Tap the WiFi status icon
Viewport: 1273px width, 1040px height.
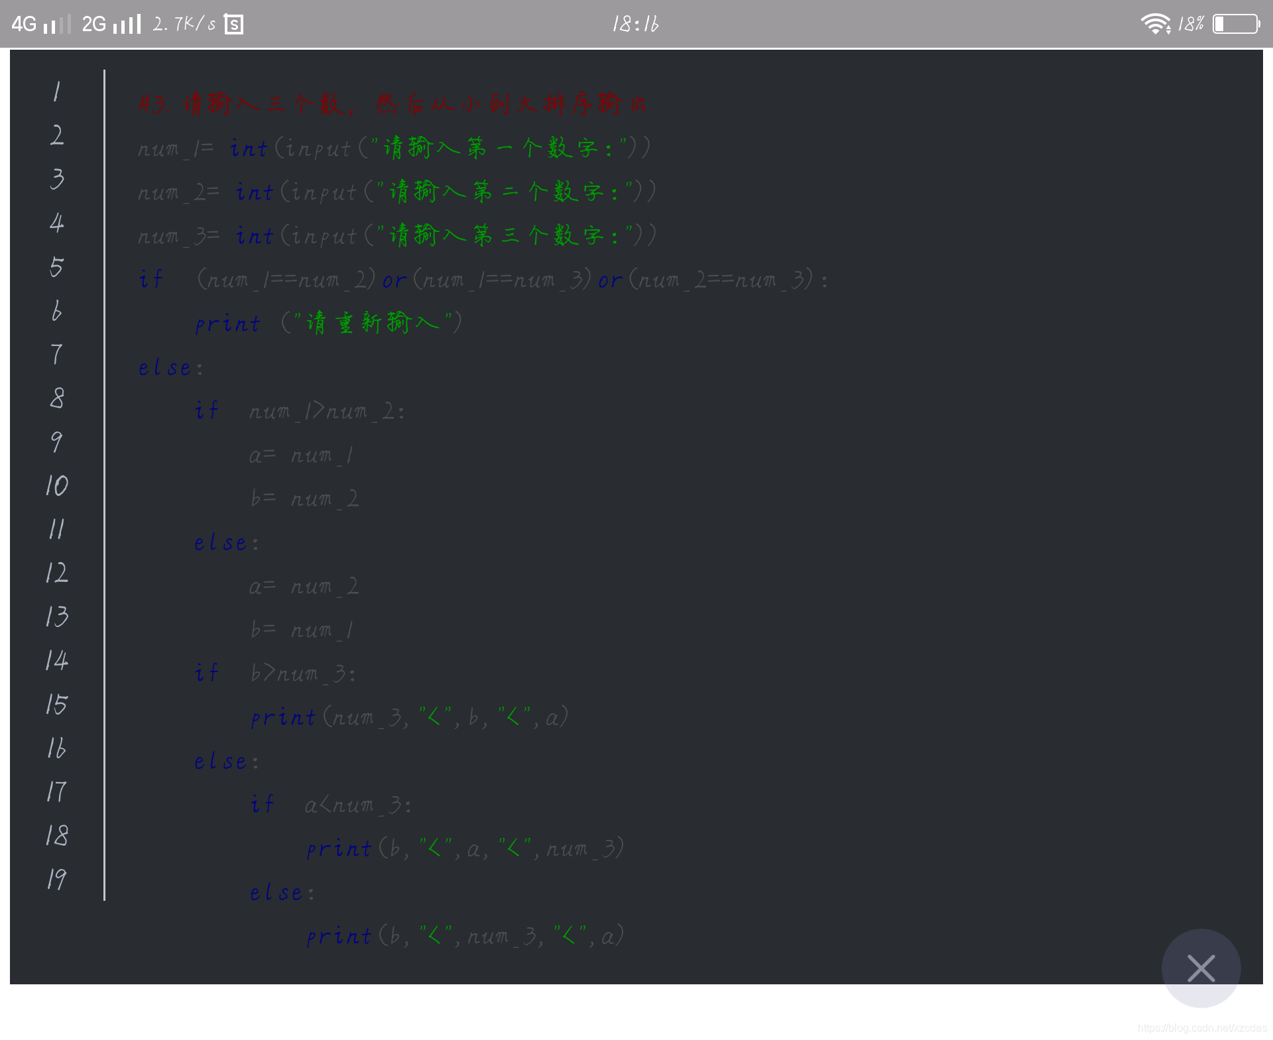pyautogui.click(x=1156, y=24)
